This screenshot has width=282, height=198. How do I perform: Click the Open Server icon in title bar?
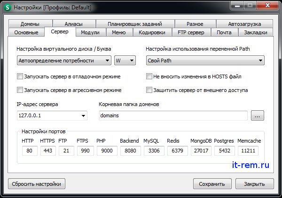[x=8, y=8]
